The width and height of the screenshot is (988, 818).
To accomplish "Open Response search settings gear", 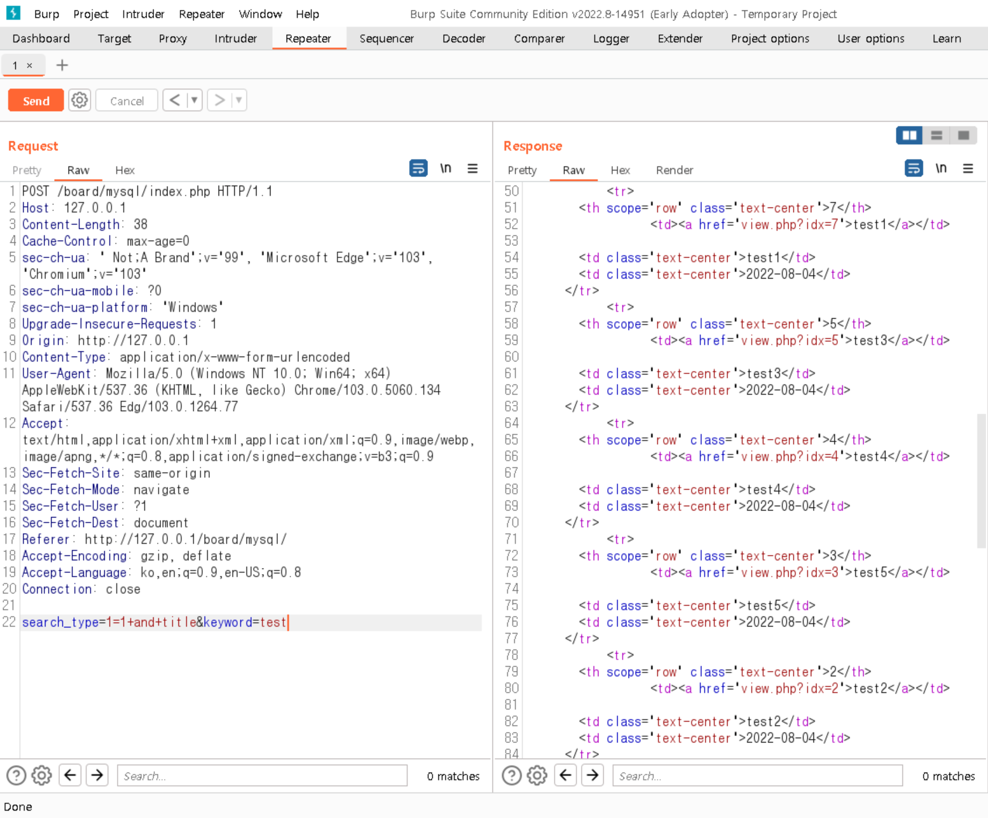I will pos(537,776).
